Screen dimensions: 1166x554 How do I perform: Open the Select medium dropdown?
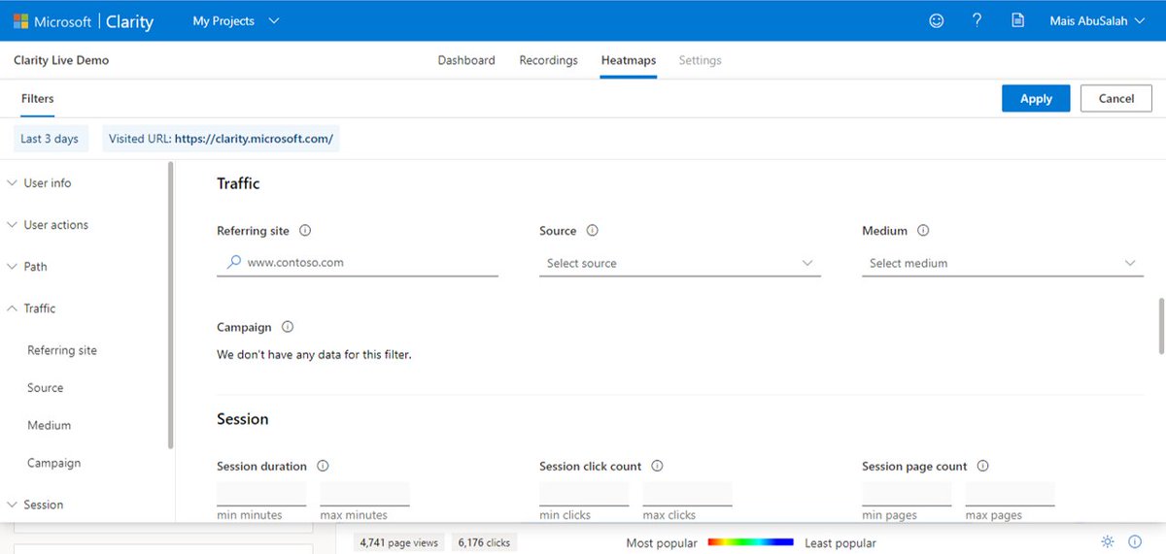pos(1003,263)
